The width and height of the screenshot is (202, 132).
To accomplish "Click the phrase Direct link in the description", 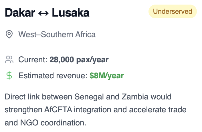I will pos(22,97).
